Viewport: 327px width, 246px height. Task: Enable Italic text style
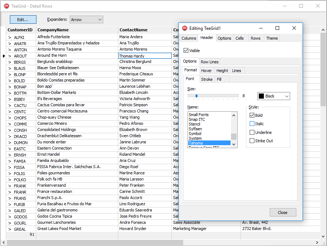coord(251,124)
